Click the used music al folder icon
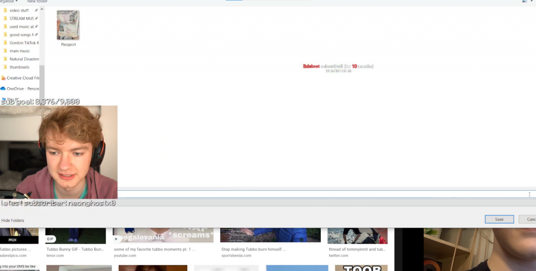The width and height of the screenshot is (536, 271). (x=5, y=26)
